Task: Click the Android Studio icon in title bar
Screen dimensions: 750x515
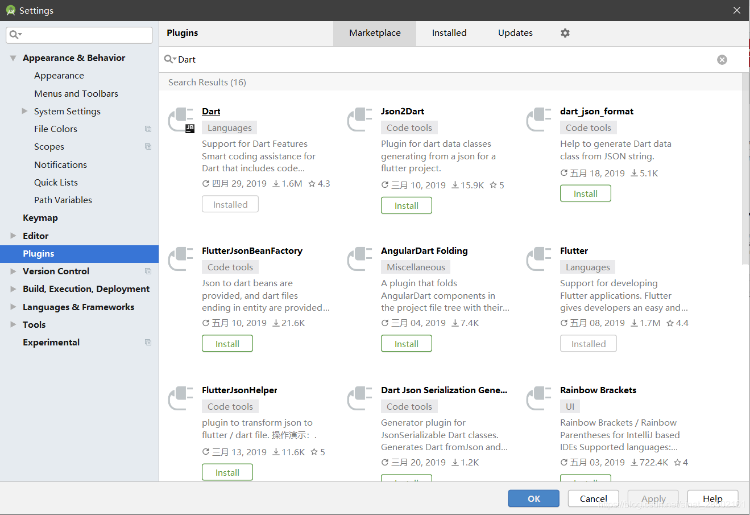Action: [10, 10]
